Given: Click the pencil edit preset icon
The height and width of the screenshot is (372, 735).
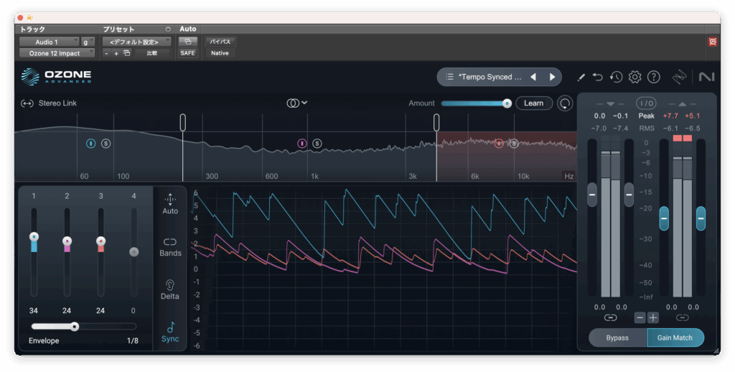Looking at the screenshot, I should (x=581, y=77).
